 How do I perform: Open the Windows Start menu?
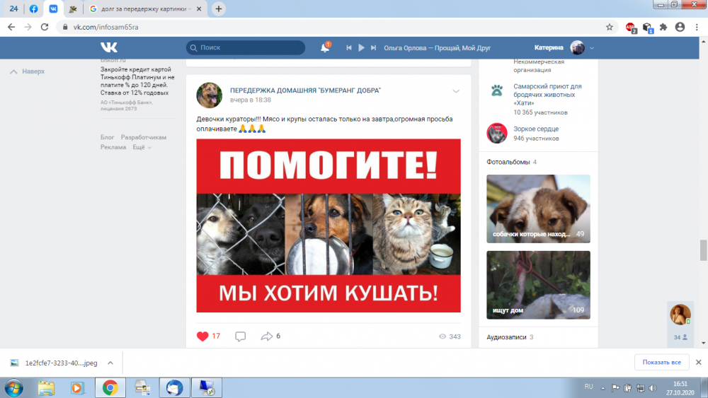pos(14,387)
